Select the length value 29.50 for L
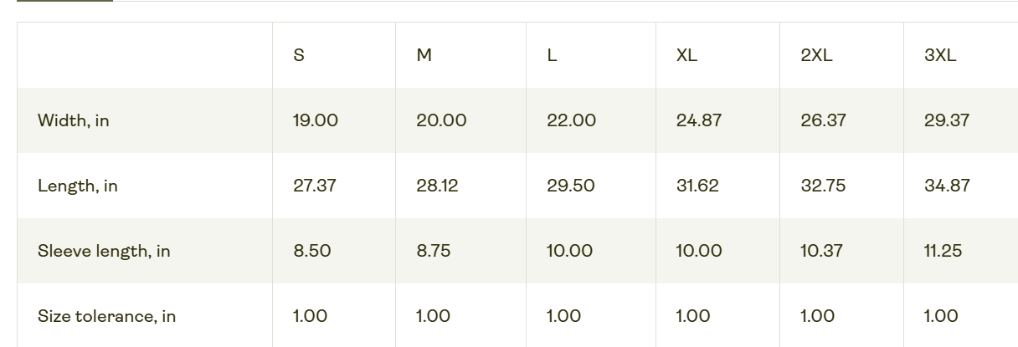 pos(571,186)
